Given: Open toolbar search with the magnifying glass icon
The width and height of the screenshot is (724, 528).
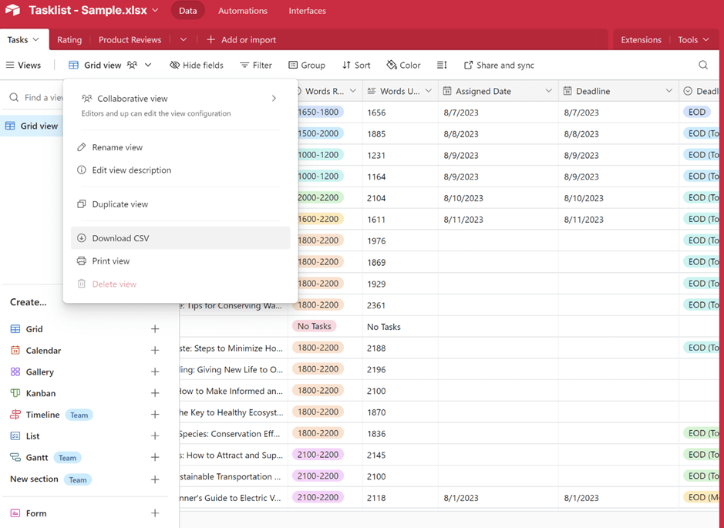Looking at the screenshot, I should pos(702,65).
